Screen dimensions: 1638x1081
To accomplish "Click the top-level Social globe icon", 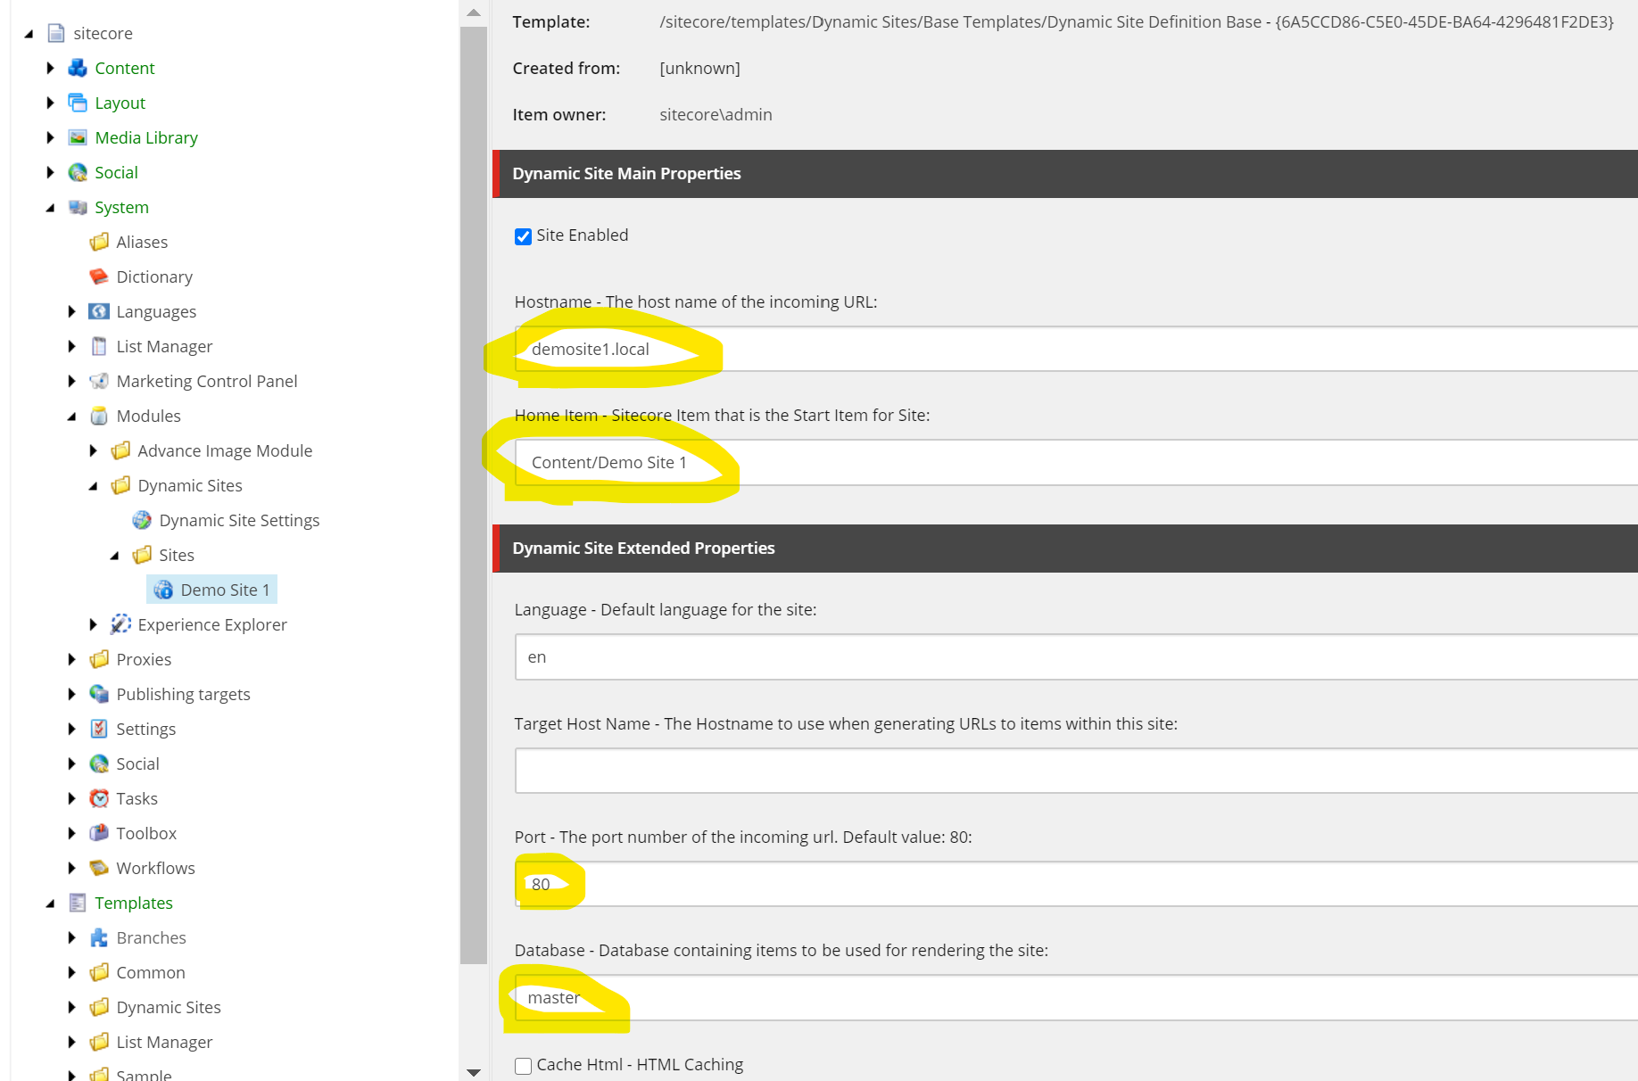I will pos(78,172).
